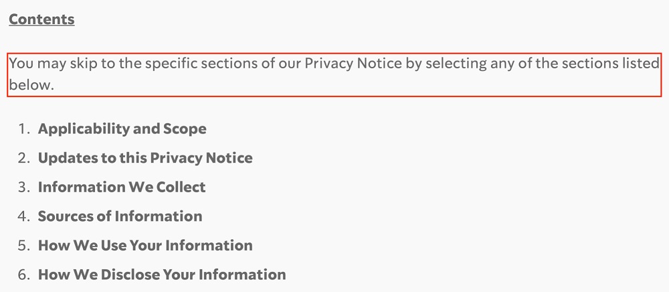Click list number 6 beside How We Disclose

[24, 275]
